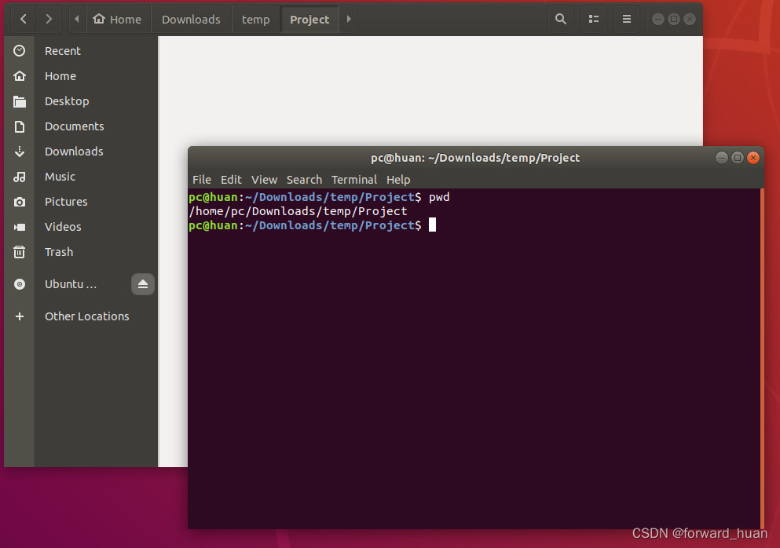This screenshot has height=548, width=780.
Task: Minimize the terminal window
Action: 721,158
